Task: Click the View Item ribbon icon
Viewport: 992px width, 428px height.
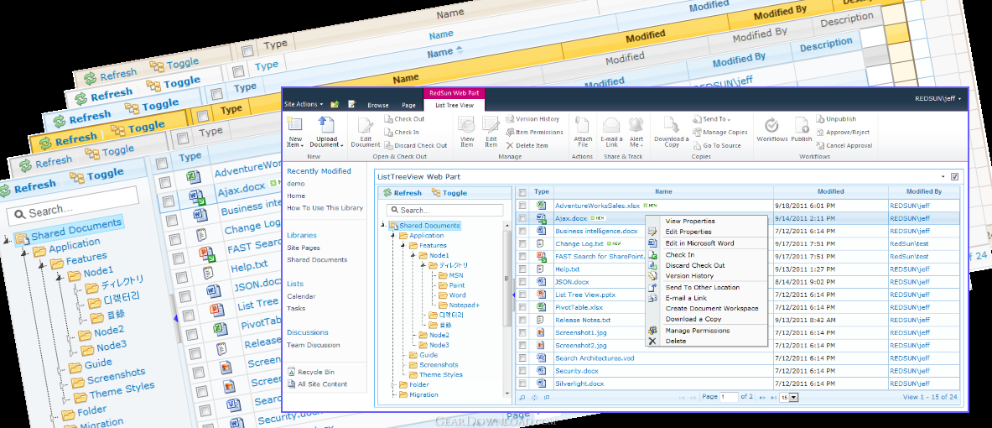Action: click(x=467, y=125)
